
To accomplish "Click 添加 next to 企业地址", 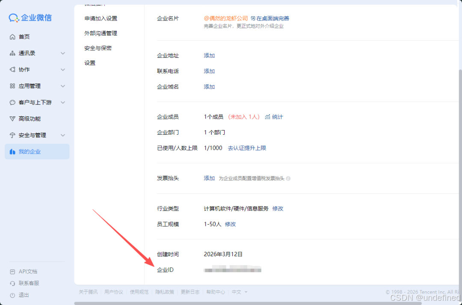I will click(209, 56).
